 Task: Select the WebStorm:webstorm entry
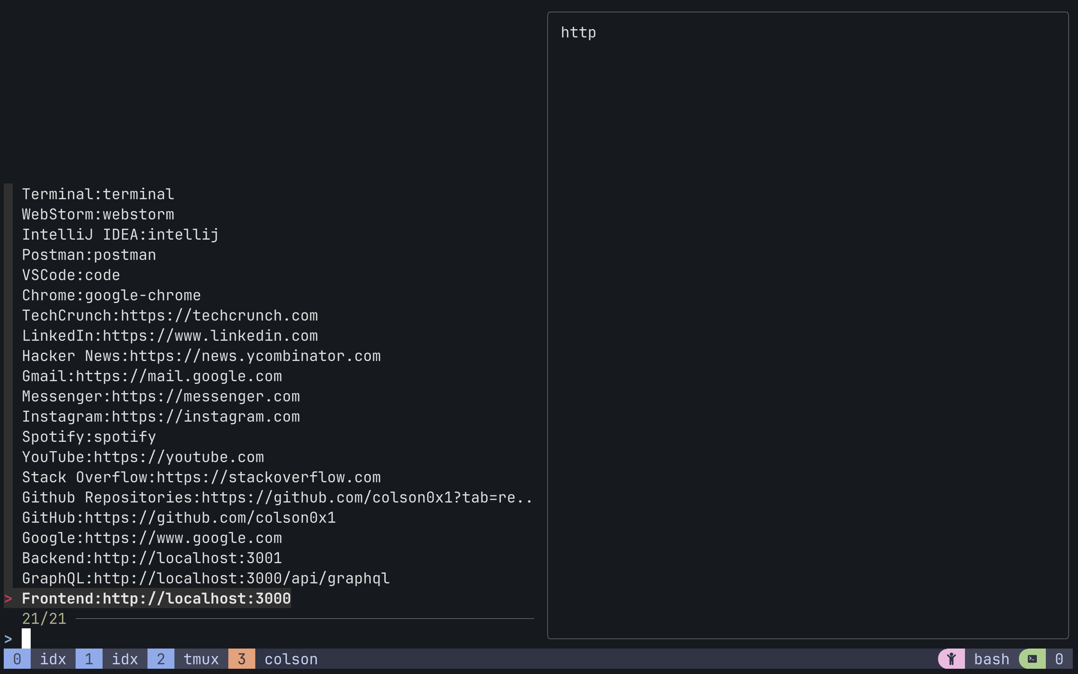(x=98, y=215)
